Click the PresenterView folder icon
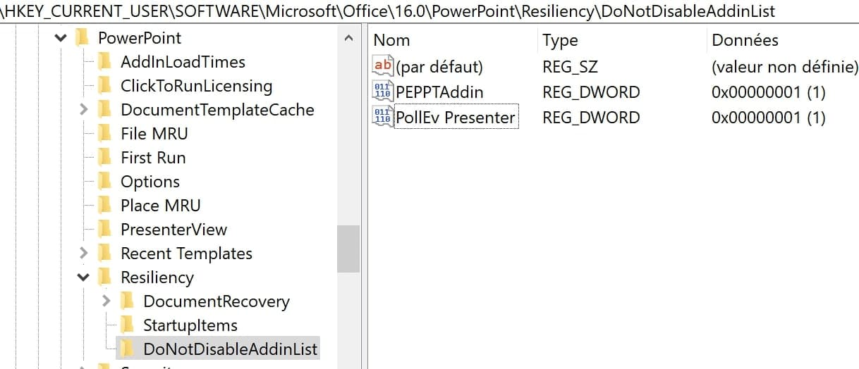This screenshot has height=369, width=859. 104,229
